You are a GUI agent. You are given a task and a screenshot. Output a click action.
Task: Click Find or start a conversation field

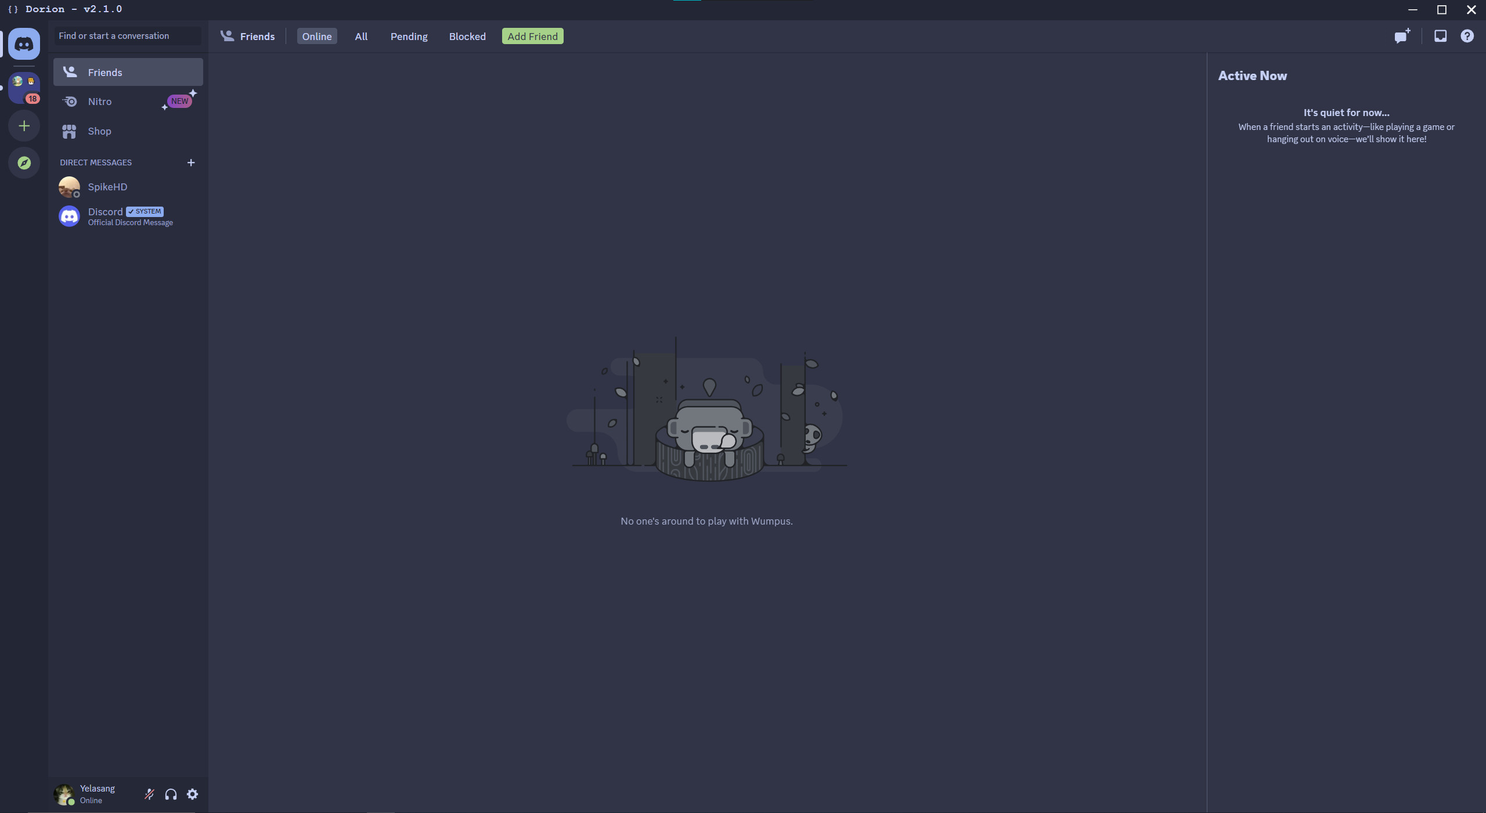point(128,36)
